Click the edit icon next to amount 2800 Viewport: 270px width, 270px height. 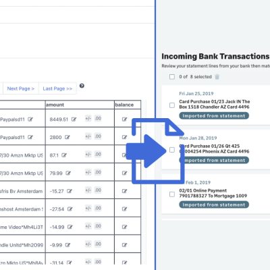(67, 137)
